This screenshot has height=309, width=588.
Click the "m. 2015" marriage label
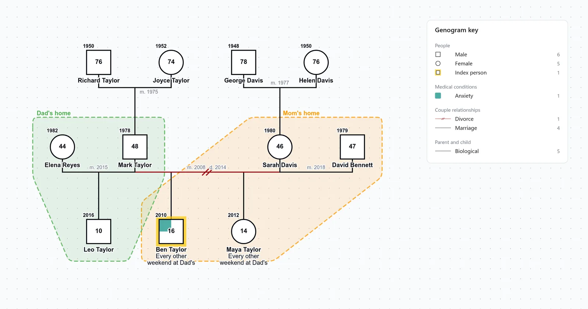point(98,167)
